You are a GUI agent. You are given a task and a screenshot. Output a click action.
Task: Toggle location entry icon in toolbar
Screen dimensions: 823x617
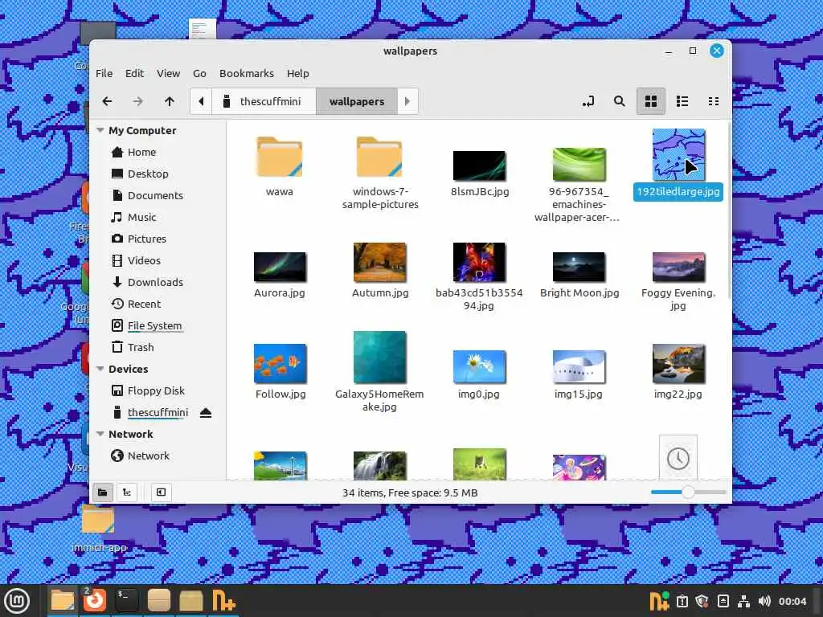588,101
